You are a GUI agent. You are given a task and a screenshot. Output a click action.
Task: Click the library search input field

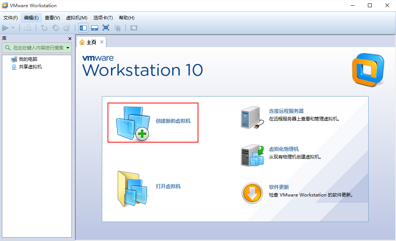click(x=36, y=48)
